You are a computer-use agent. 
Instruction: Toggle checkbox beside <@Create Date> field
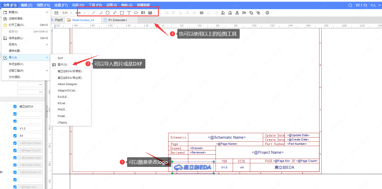(x=15, y=165)
